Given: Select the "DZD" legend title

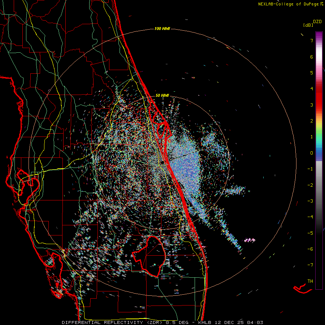Looking at the screenshot, I should click(x=317, y=22).
